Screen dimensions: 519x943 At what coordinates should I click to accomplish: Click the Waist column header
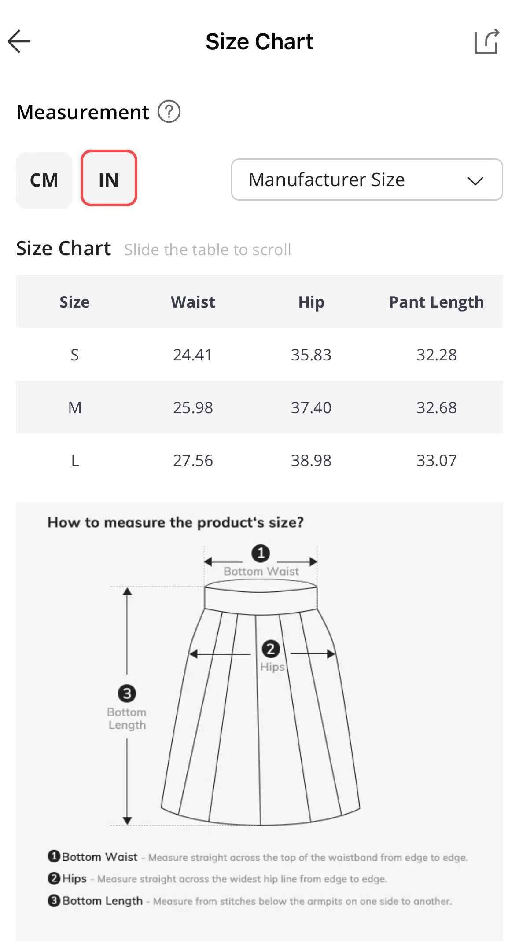point(192,302)
